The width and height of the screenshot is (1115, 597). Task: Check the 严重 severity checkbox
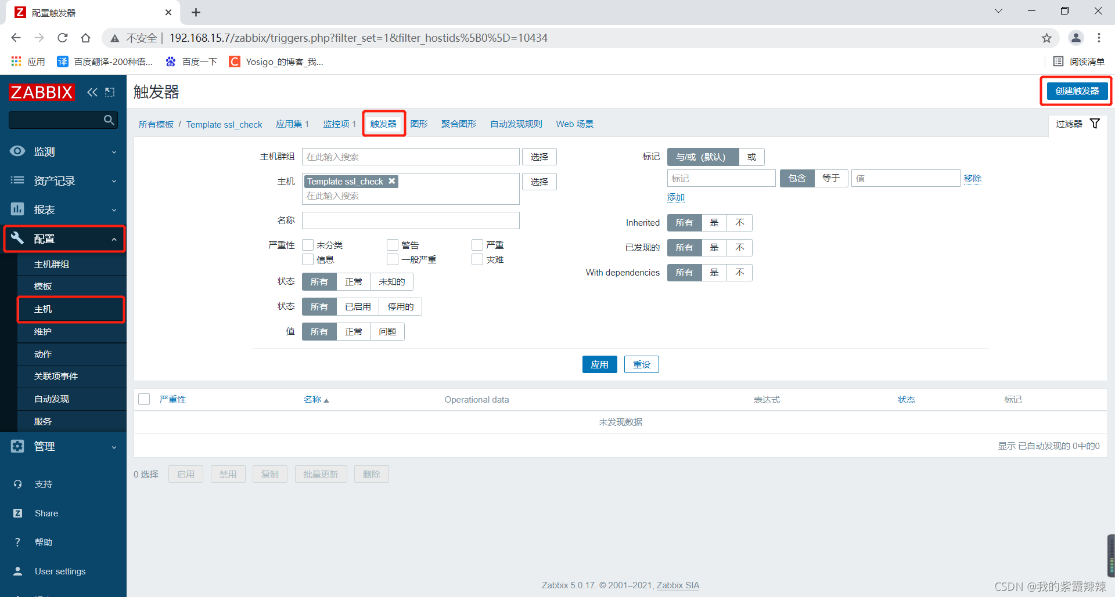tap(478, 245)
